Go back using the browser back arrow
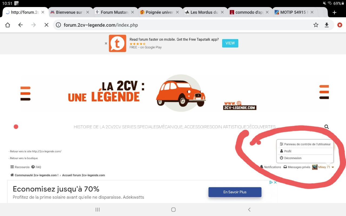346x216 pixels. coord(21,25)
